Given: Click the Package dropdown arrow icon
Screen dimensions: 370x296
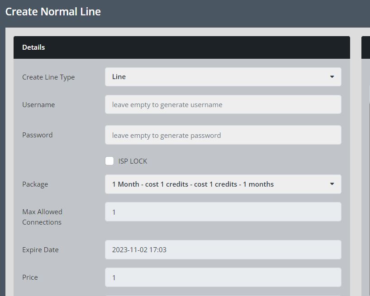Looking at the screenshot, I should 332,184.
